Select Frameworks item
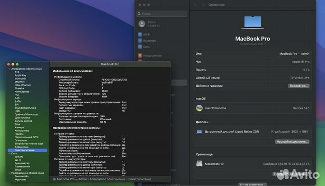Image resolution: width=325 pixels, height=186 pixels. [x=22, y=176]
